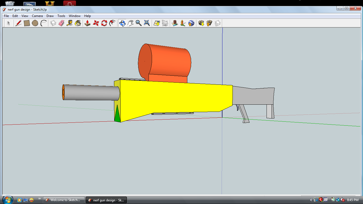
Task: Select the Rectangle tool
Action: tap(27, 23)
